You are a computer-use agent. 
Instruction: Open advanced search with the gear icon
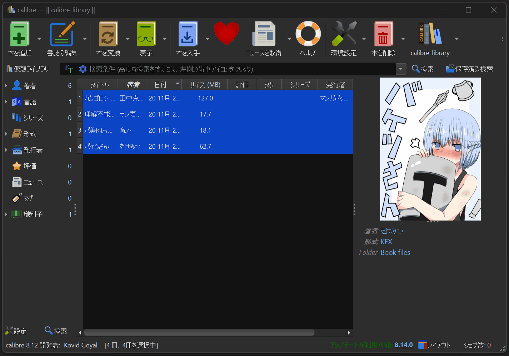coord(83,69)
